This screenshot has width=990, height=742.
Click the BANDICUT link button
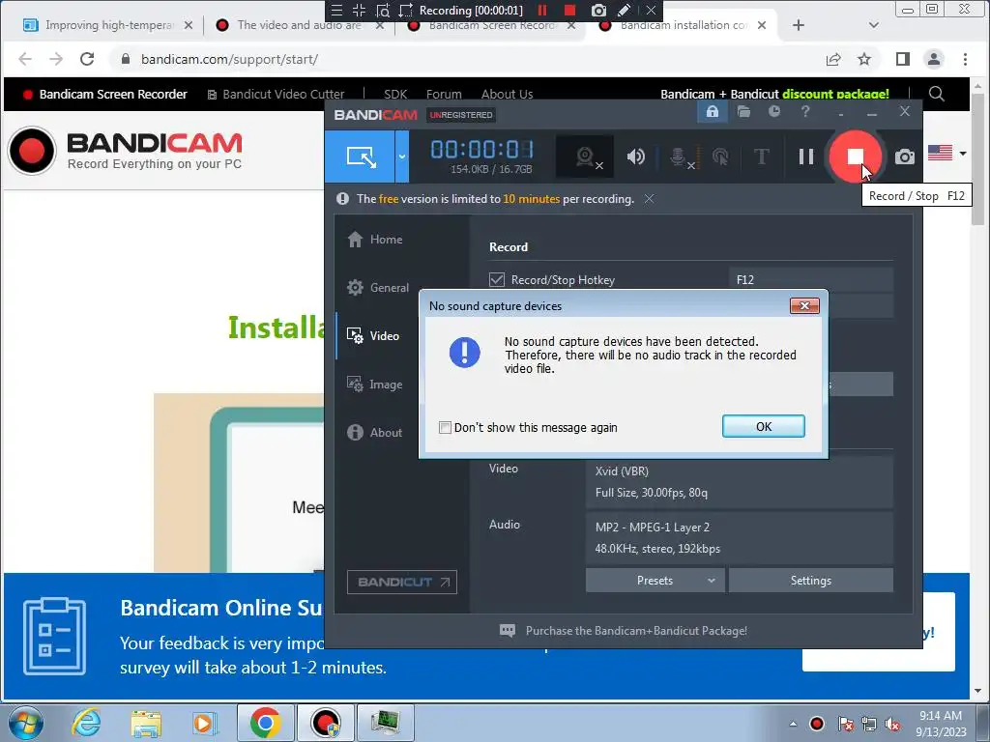point(401,582)
